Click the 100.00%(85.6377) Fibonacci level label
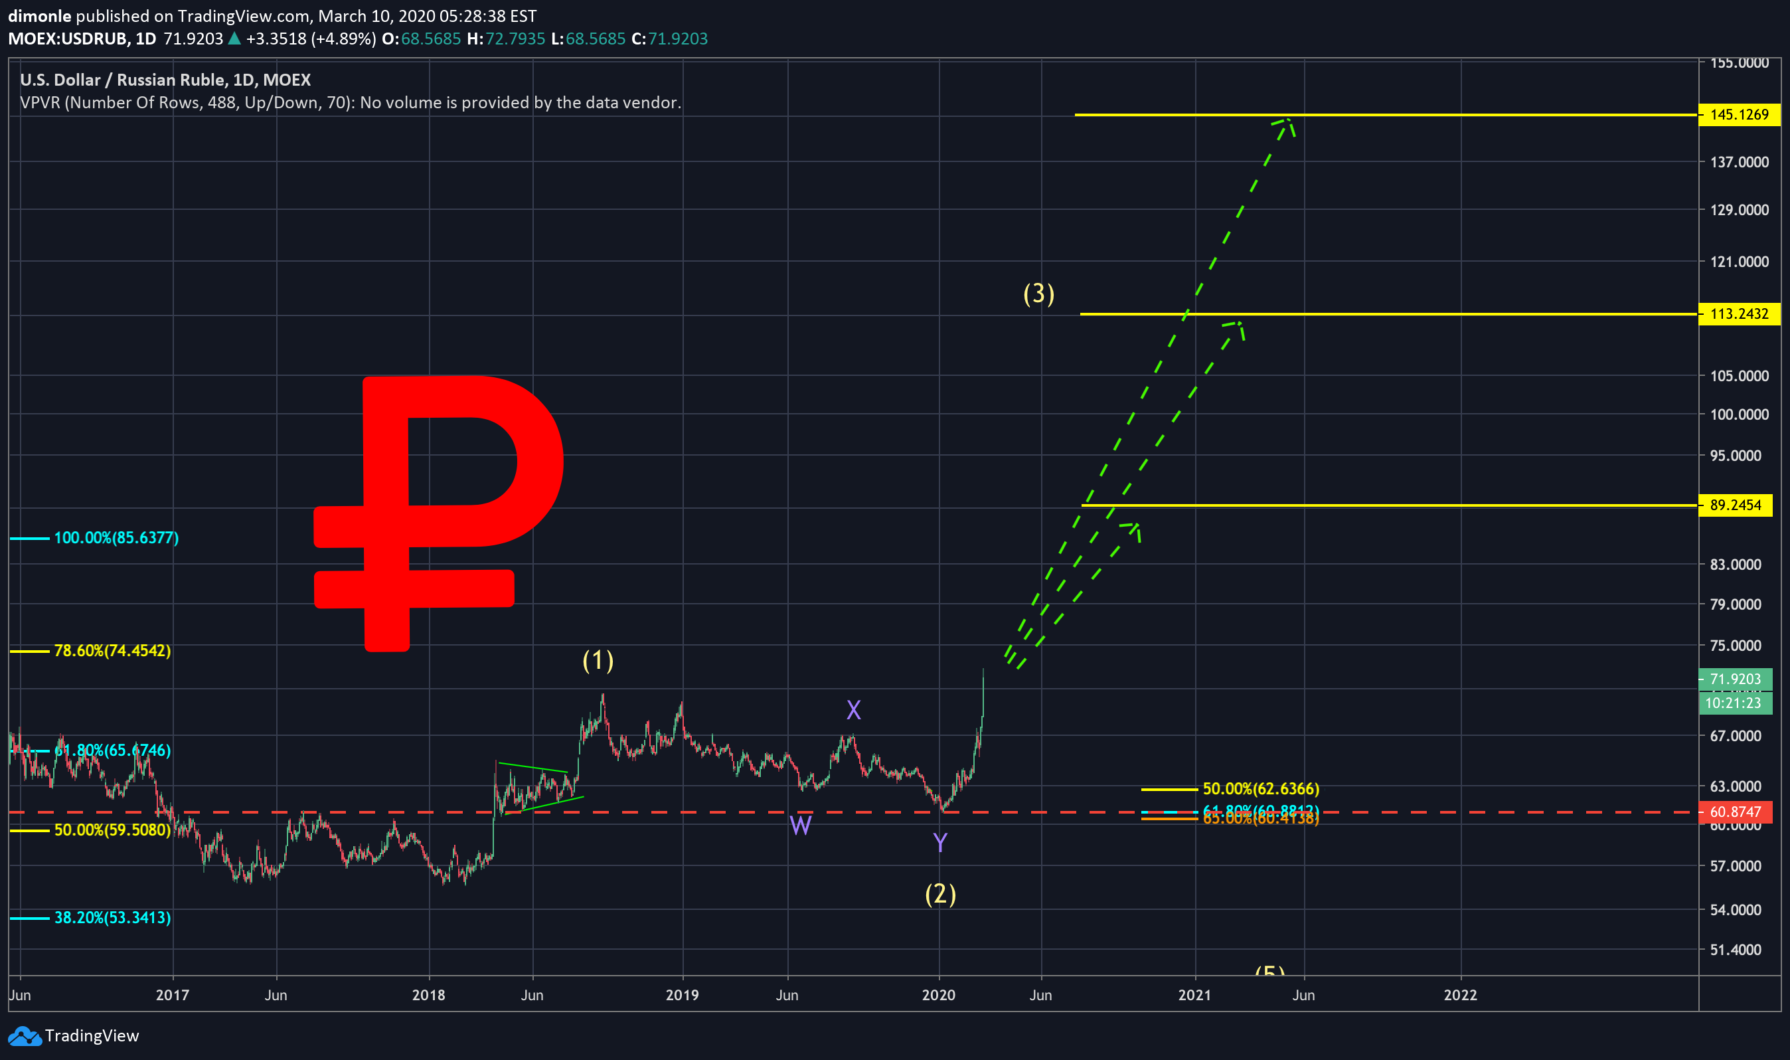This screenshot has height=1060, width=1790. pos(116,538)
